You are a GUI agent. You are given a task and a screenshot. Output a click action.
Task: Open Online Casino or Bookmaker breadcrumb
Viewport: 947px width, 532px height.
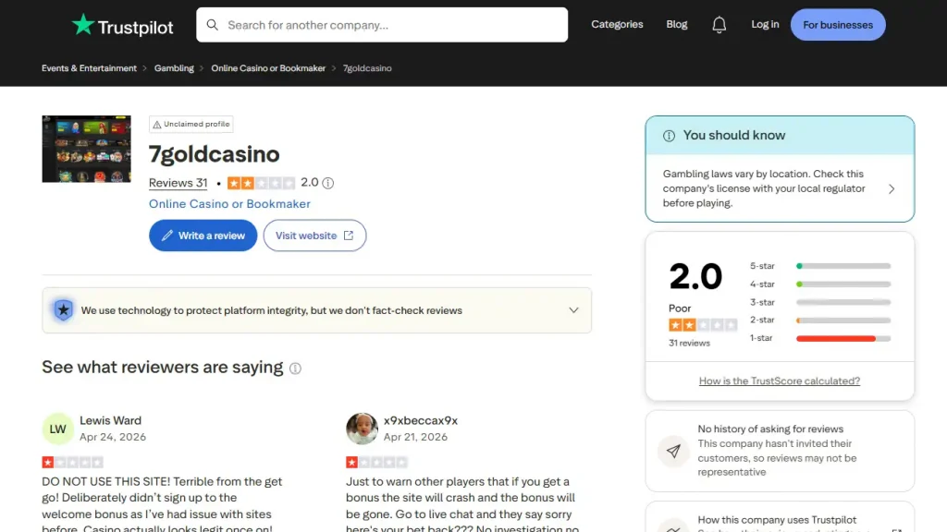[268, 68]
